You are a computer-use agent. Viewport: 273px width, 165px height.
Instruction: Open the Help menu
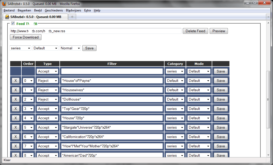(x=97, y=10)
